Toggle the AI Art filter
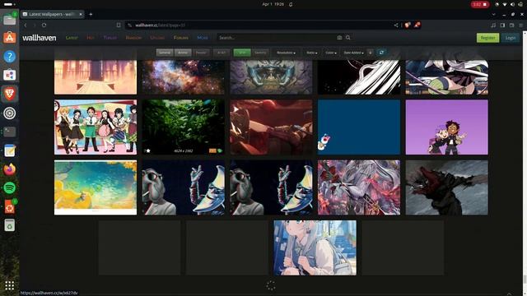This screenshot has height=296, width=527. tap(222, 53)
